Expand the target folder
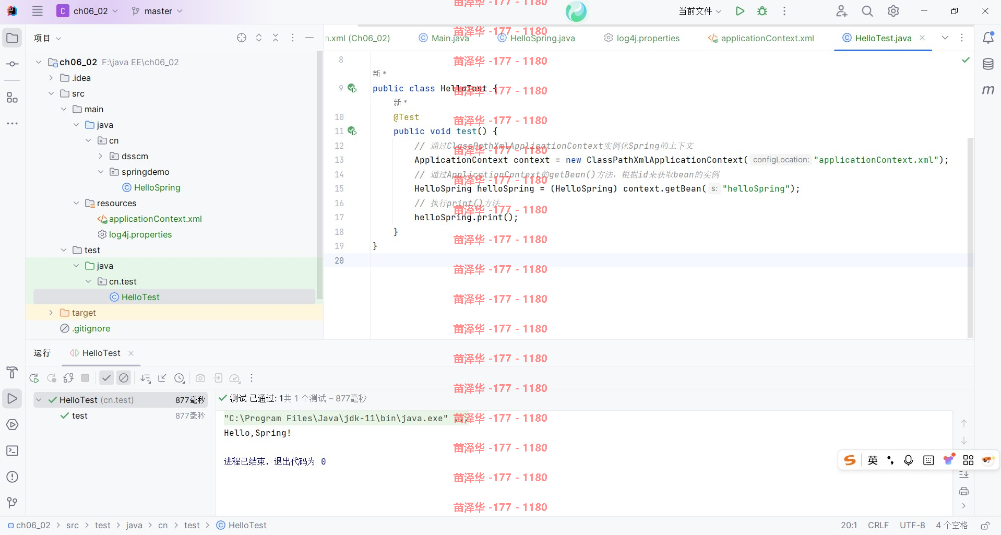Viewport: 1001px width, 535px height. click(x=51, y=313)
